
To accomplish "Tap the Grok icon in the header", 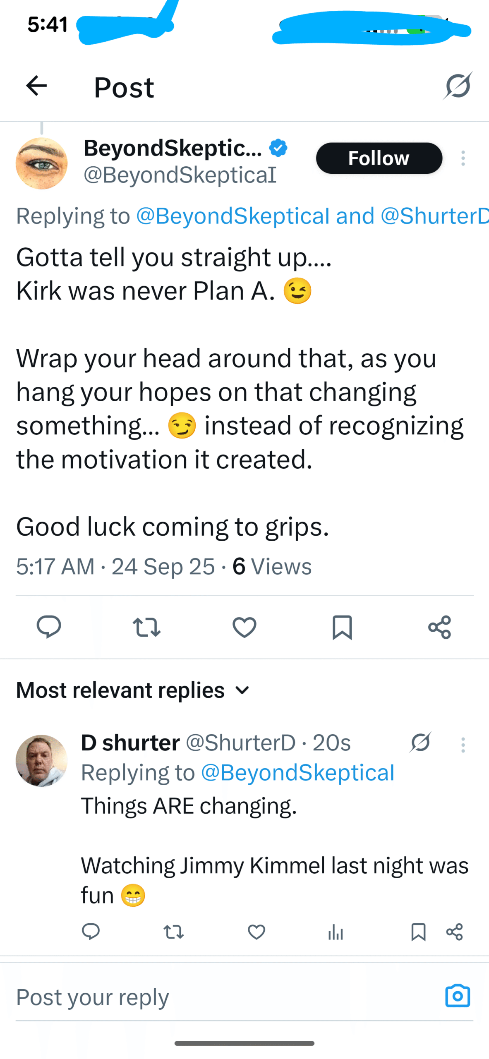I will point(458,86).
